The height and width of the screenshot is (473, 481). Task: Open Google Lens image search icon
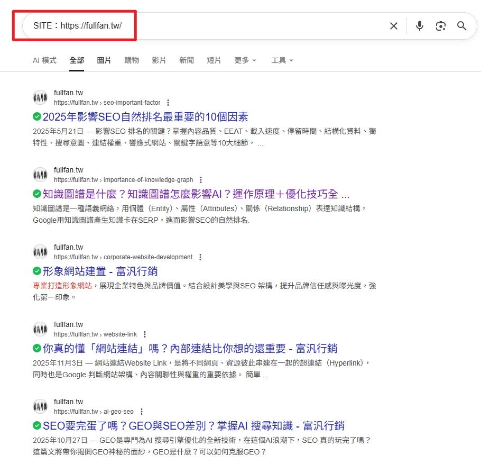[441, 25]
